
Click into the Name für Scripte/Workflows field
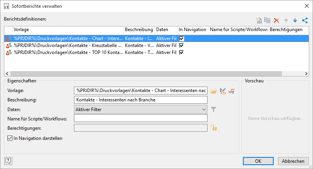pyautogui.click(x=141, y=118)
